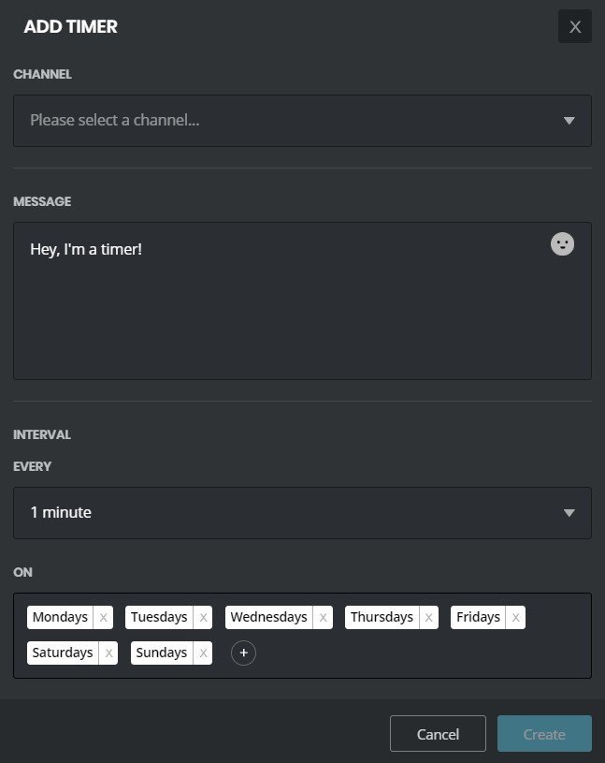Cancel adding the timer
Screen dimensions: 605x763
(x=438, y=734)
